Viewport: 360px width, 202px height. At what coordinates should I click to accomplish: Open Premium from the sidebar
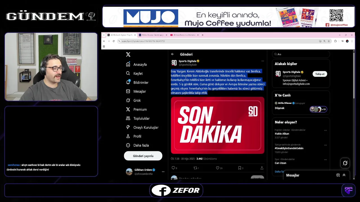pos(136,109)
